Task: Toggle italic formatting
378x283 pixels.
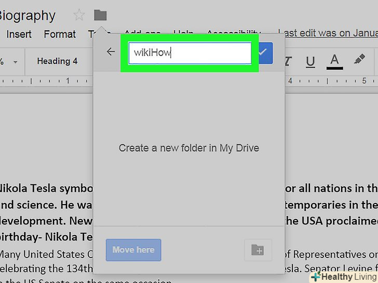Action: [x=288, y=61]
